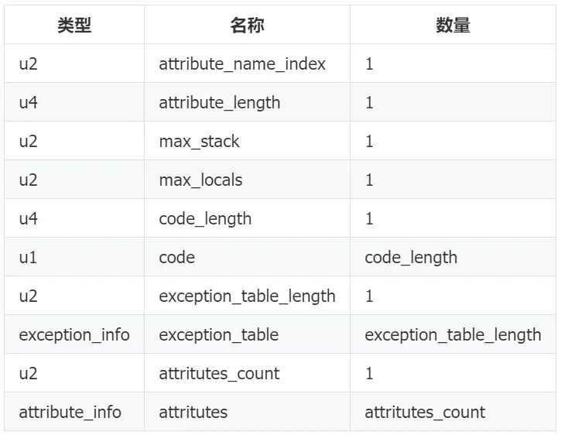This screenshot has width=561, height=435.
Task: Select the code_length quantity cell
Action: coord(411,257)
